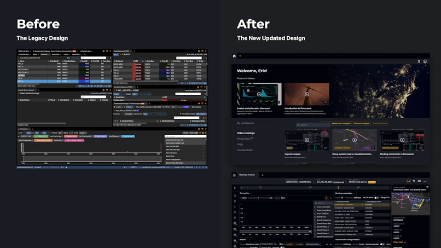
Task: Toggle Include persistent switch
Action: tap(382, 244)
